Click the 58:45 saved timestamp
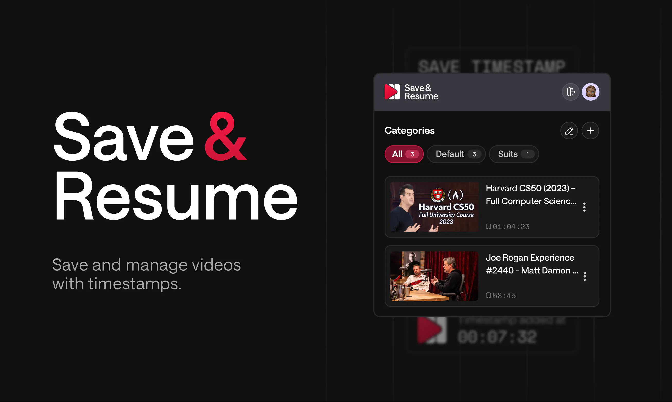This screenshot has width=672, height=402. (504, 296)
